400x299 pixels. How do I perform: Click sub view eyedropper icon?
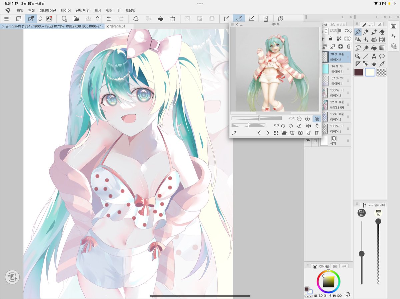(x=234, y=133)
